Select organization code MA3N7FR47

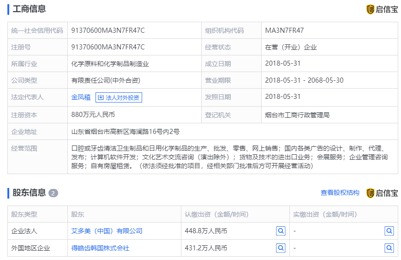tap(284, 30)
